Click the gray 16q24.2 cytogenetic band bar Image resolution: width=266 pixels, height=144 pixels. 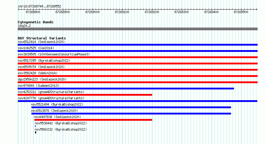click(137, 29)
